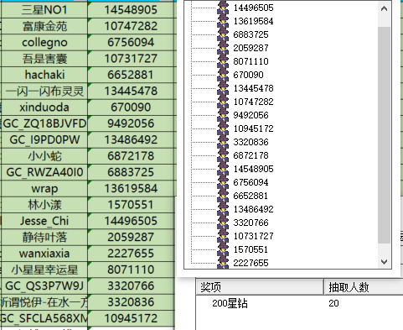The width and height of the screenshot is (403, 330).
Task: Click the avatar icon beside tree entry 3320836
Action: point(223,142)
